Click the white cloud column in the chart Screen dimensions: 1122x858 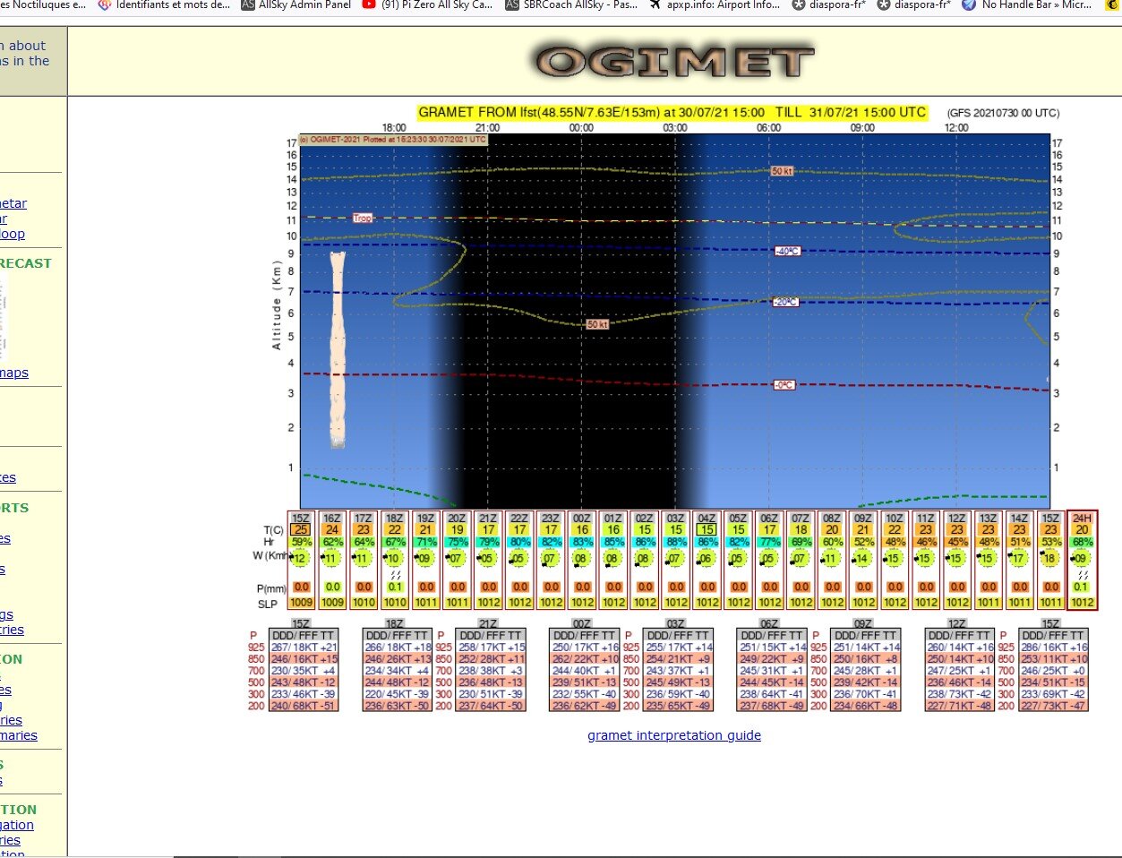(337, 349)
